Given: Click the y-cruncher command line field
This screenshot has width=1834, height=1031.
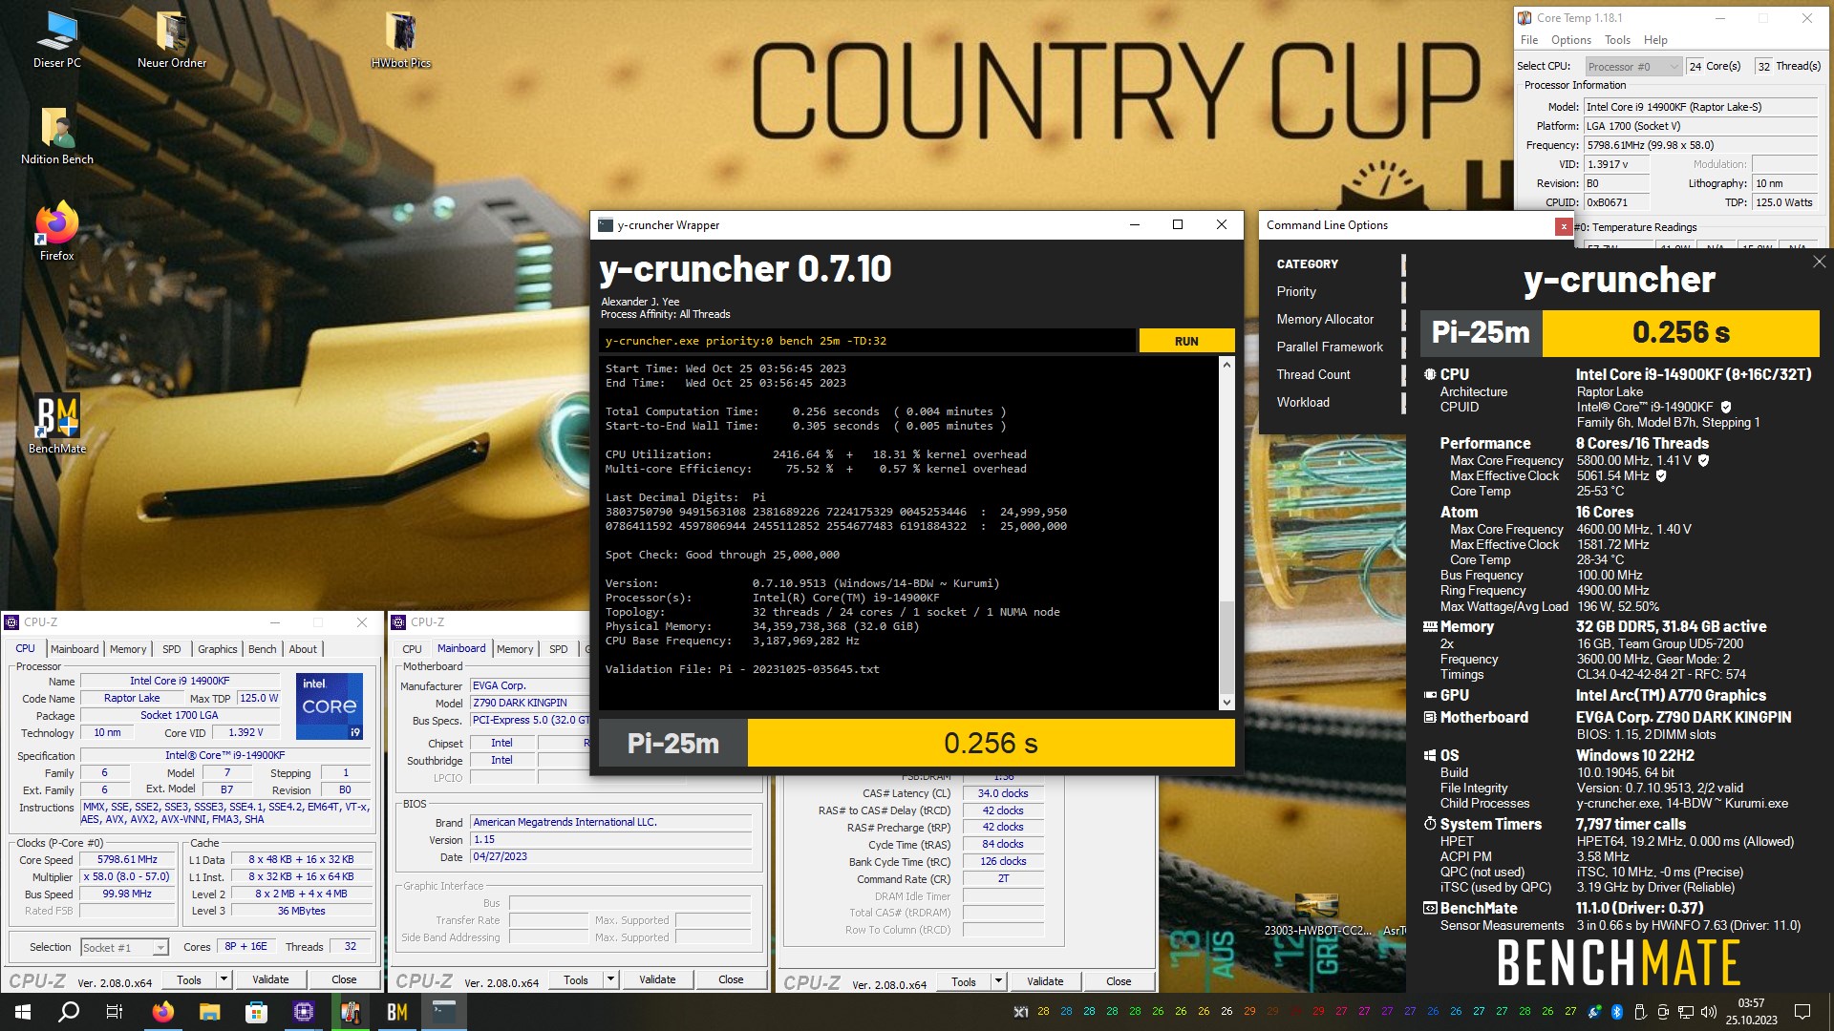Looking at the screenshot, I should [867, 341].
